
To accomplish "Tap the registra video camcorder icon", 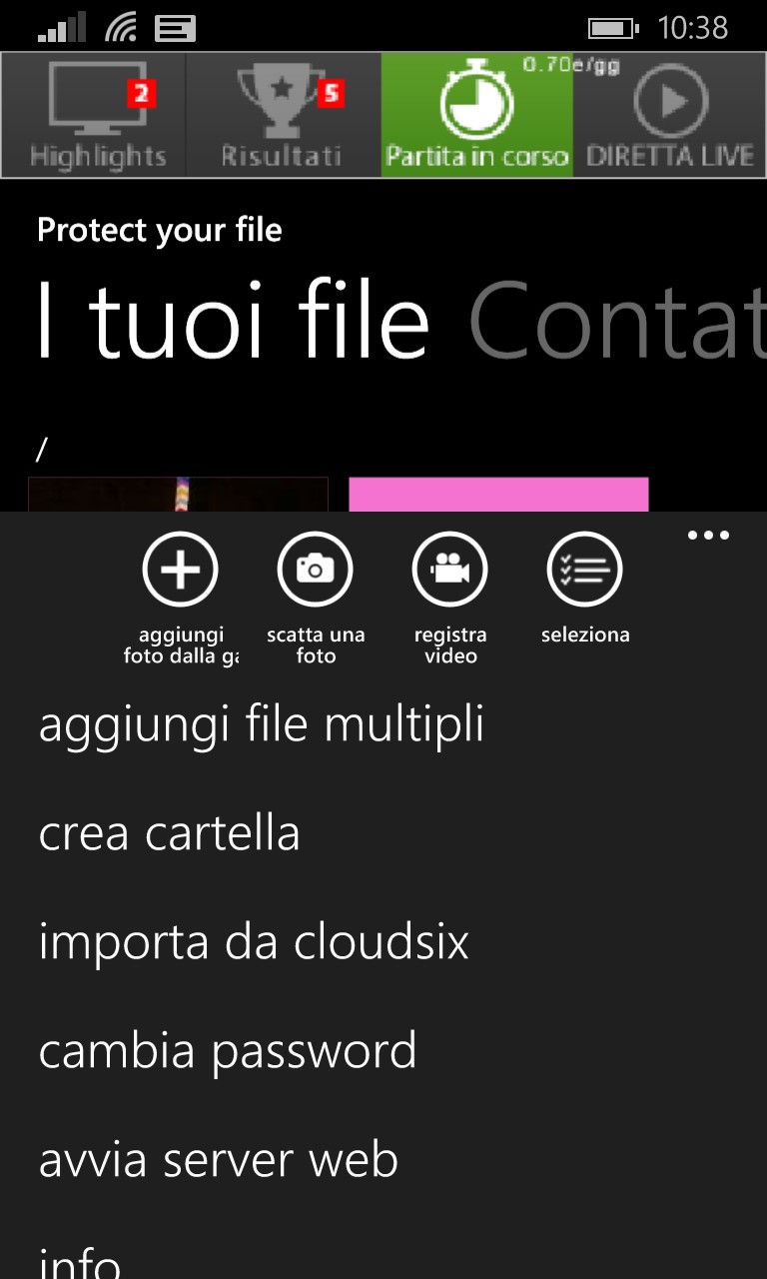I will click(450, 570).
